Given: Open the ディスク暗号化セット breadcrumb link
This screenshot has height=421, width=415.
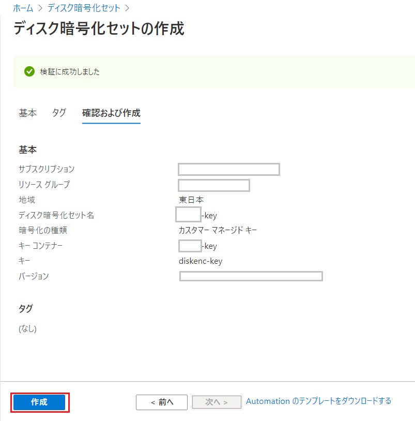Looking at the screenshot, I should click(84, 8).
